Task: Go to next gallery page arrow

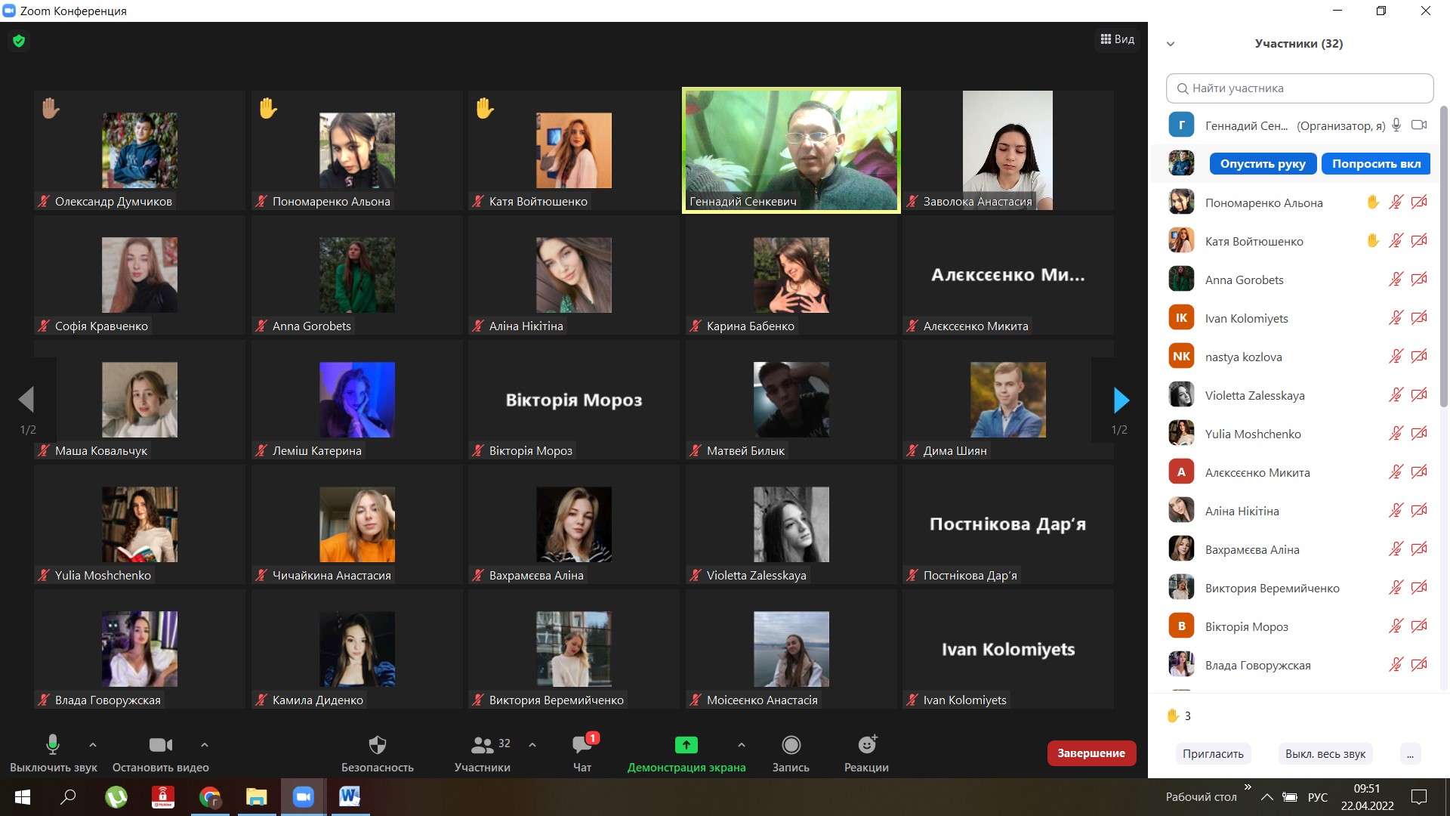Action: point(1121,400)
